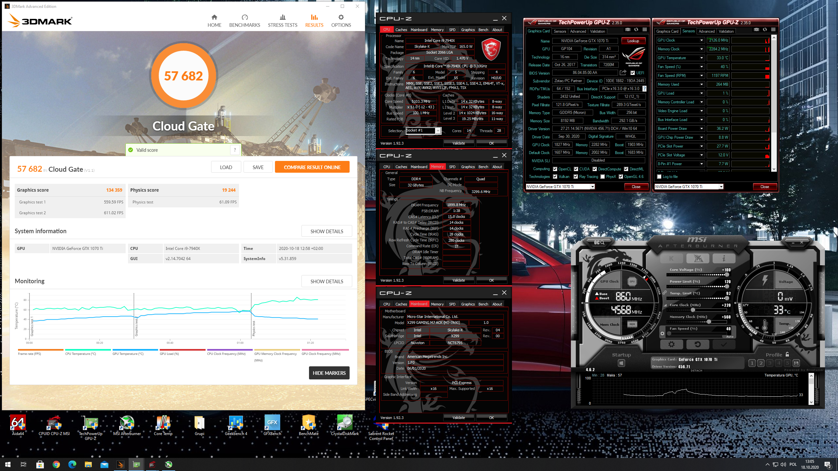The image size is (838, 471).
Task: Switch to Caches tab in top CPU-Z
Action: point(401,30)
